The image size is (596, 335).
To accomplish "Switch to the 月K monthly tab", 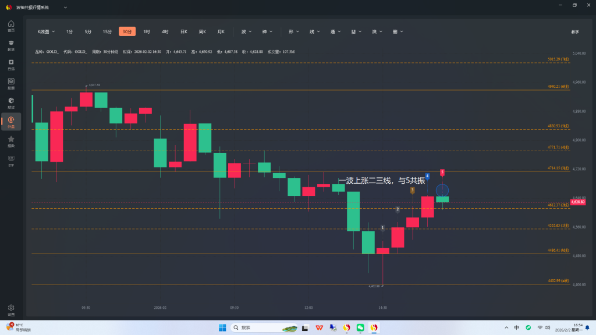I will point(221,31).
